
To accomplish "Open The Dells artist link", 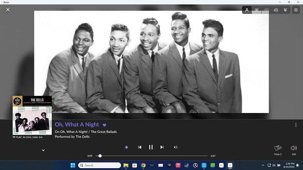I will click(83, 137).
